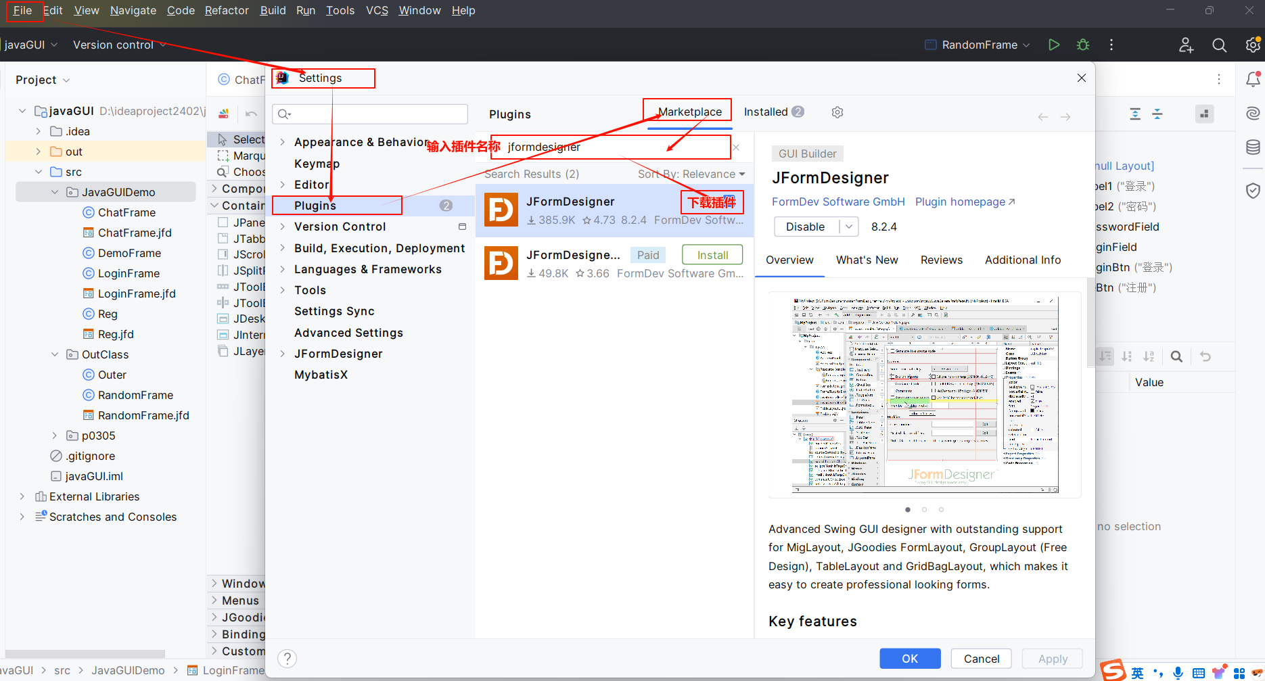This screenshot has width=1265, height=681.
Task: Click the JFormDesigner screenshot thumbnail
Action: tap(925, 395)
